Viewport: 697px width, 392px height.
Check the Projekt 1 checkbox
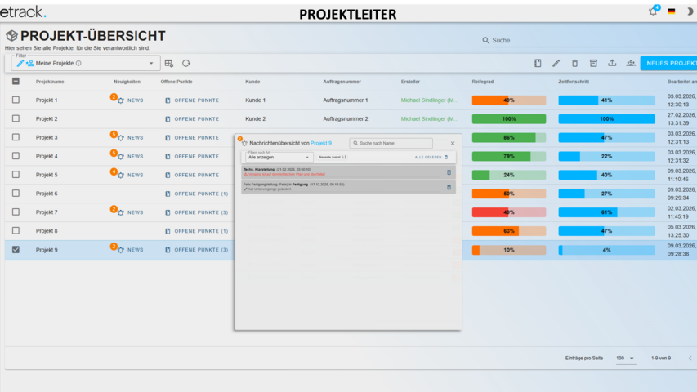tap(16, 100)
